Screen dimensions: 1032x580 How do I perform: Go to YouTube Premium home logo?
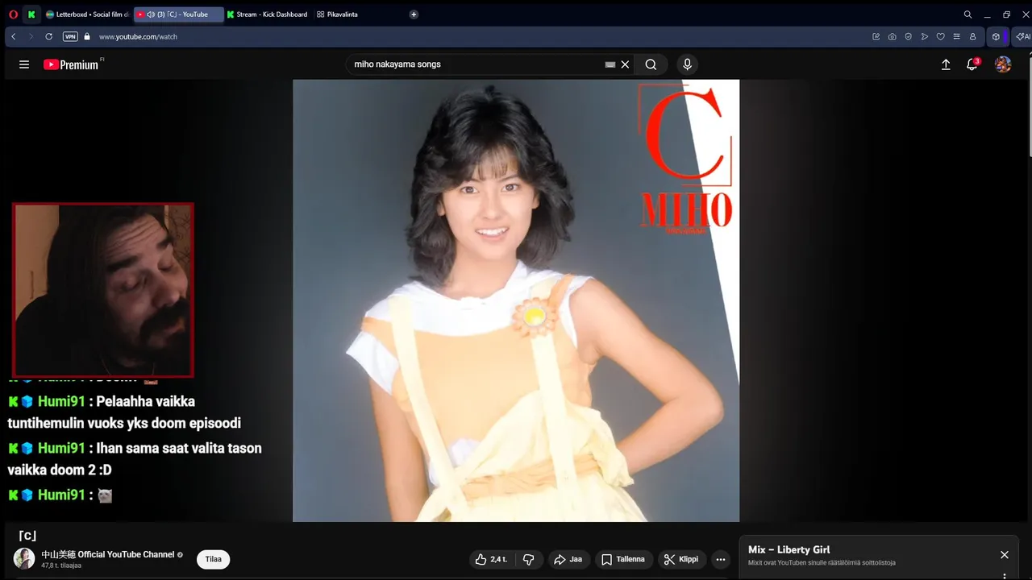pyautogui.click(x=73, y=64)
